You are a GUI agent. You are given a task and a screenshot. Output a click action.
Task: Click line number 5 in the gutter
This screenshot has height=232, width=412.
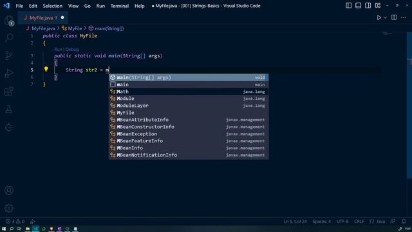pos(32,70)
